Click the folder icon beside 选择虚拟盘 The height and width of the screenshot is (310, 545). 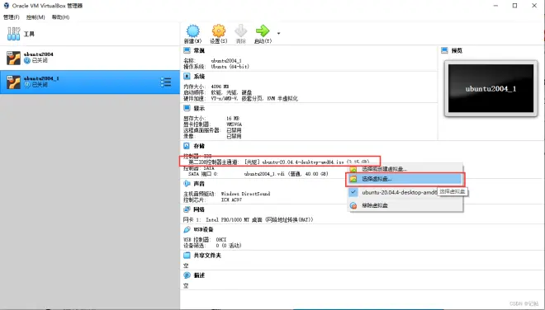(x=353, y=179)
